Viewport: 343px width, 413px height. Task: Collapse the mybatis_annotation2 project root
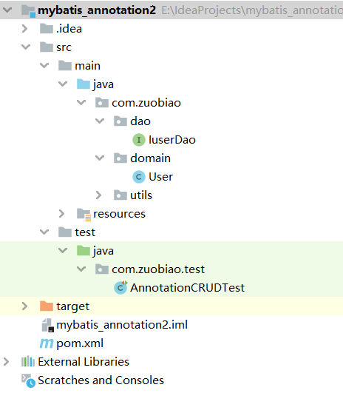7,10
